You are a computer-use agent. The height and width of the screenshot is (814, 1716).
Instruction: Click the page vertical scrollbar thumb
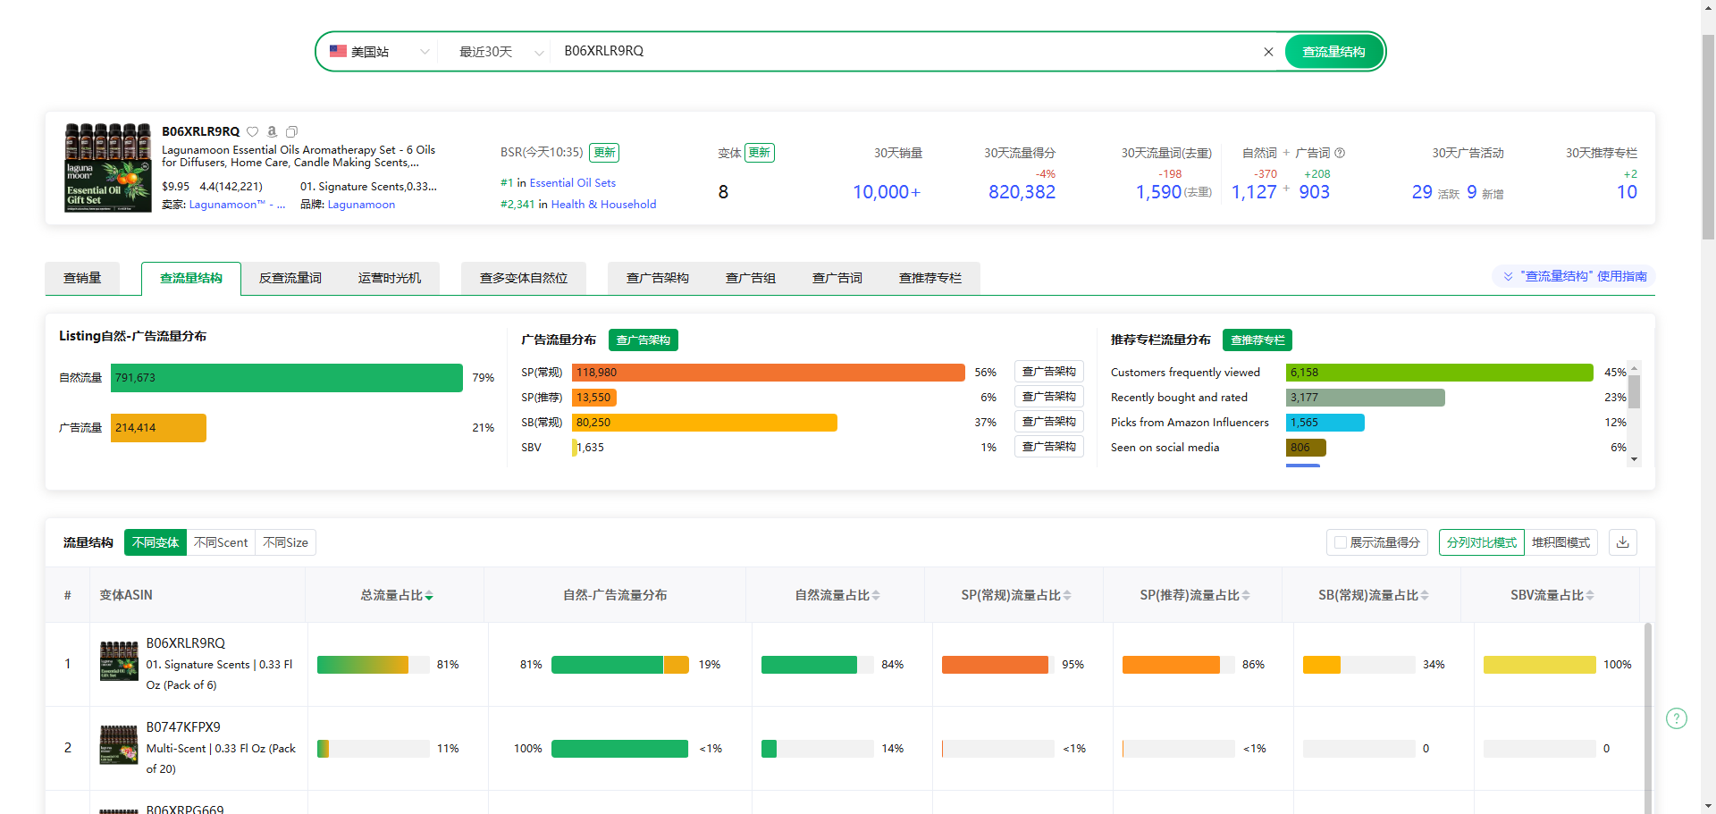click(1708, 138)
